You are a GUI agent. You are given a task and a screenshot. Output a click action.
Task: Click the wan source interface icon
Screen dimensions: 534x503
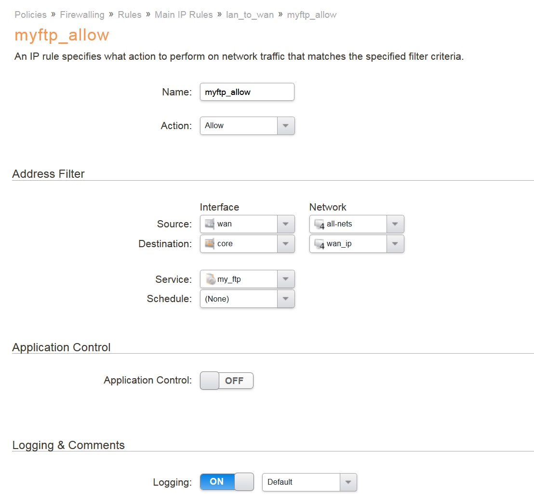[210, 224]
